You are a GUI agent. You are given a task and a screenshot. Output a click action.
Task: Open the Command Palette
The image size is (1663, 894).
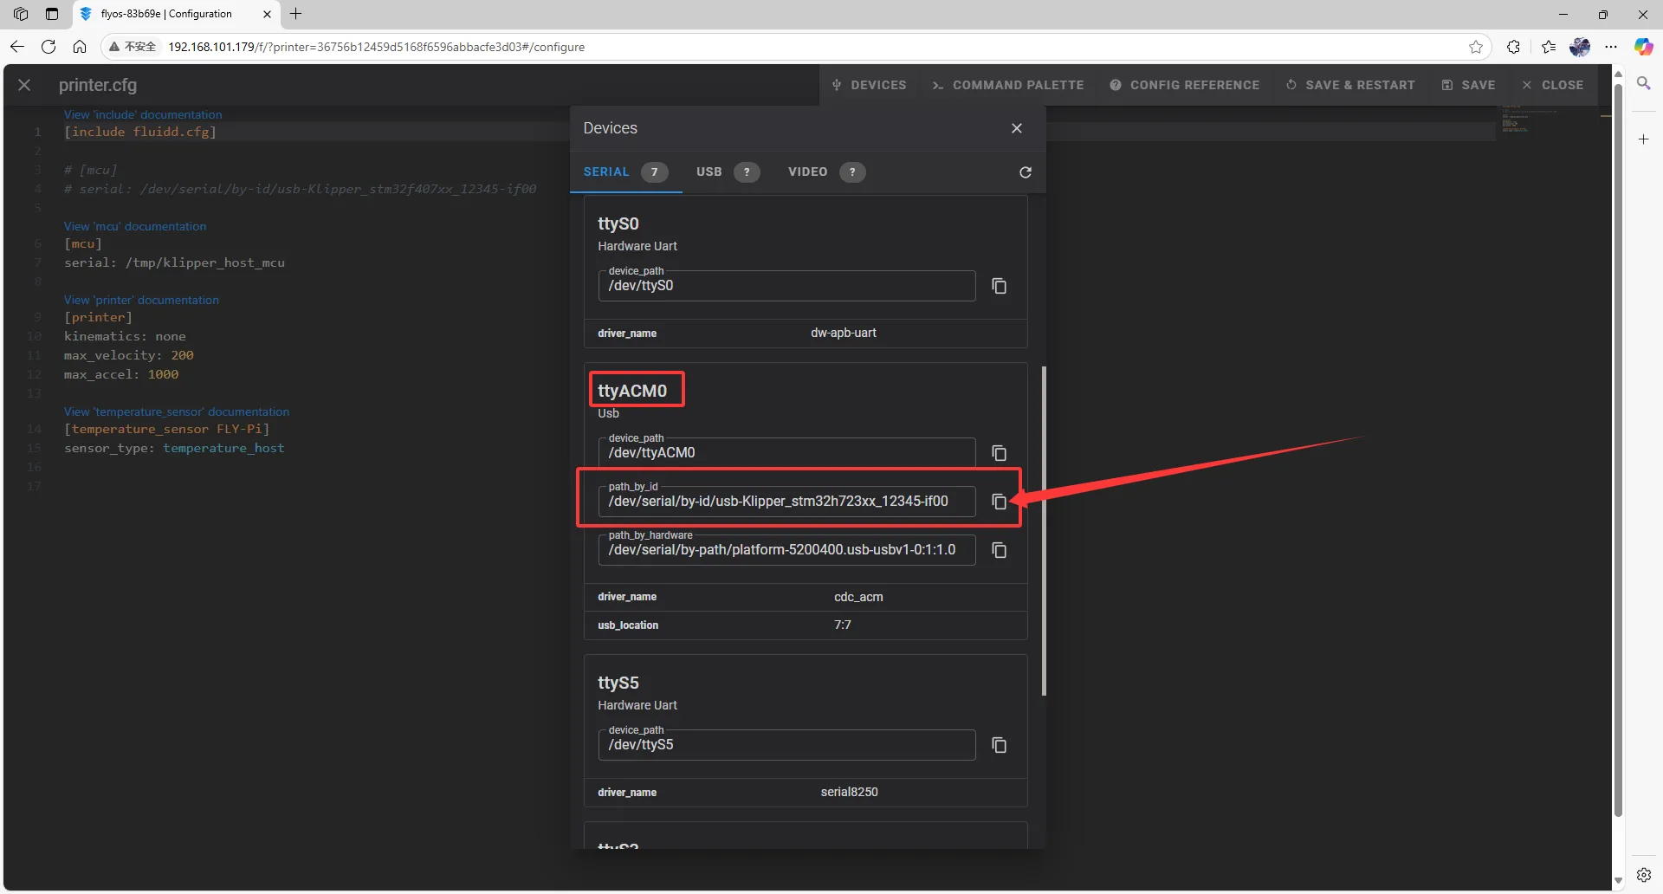pyautogui.click(x=1008, y=85)
